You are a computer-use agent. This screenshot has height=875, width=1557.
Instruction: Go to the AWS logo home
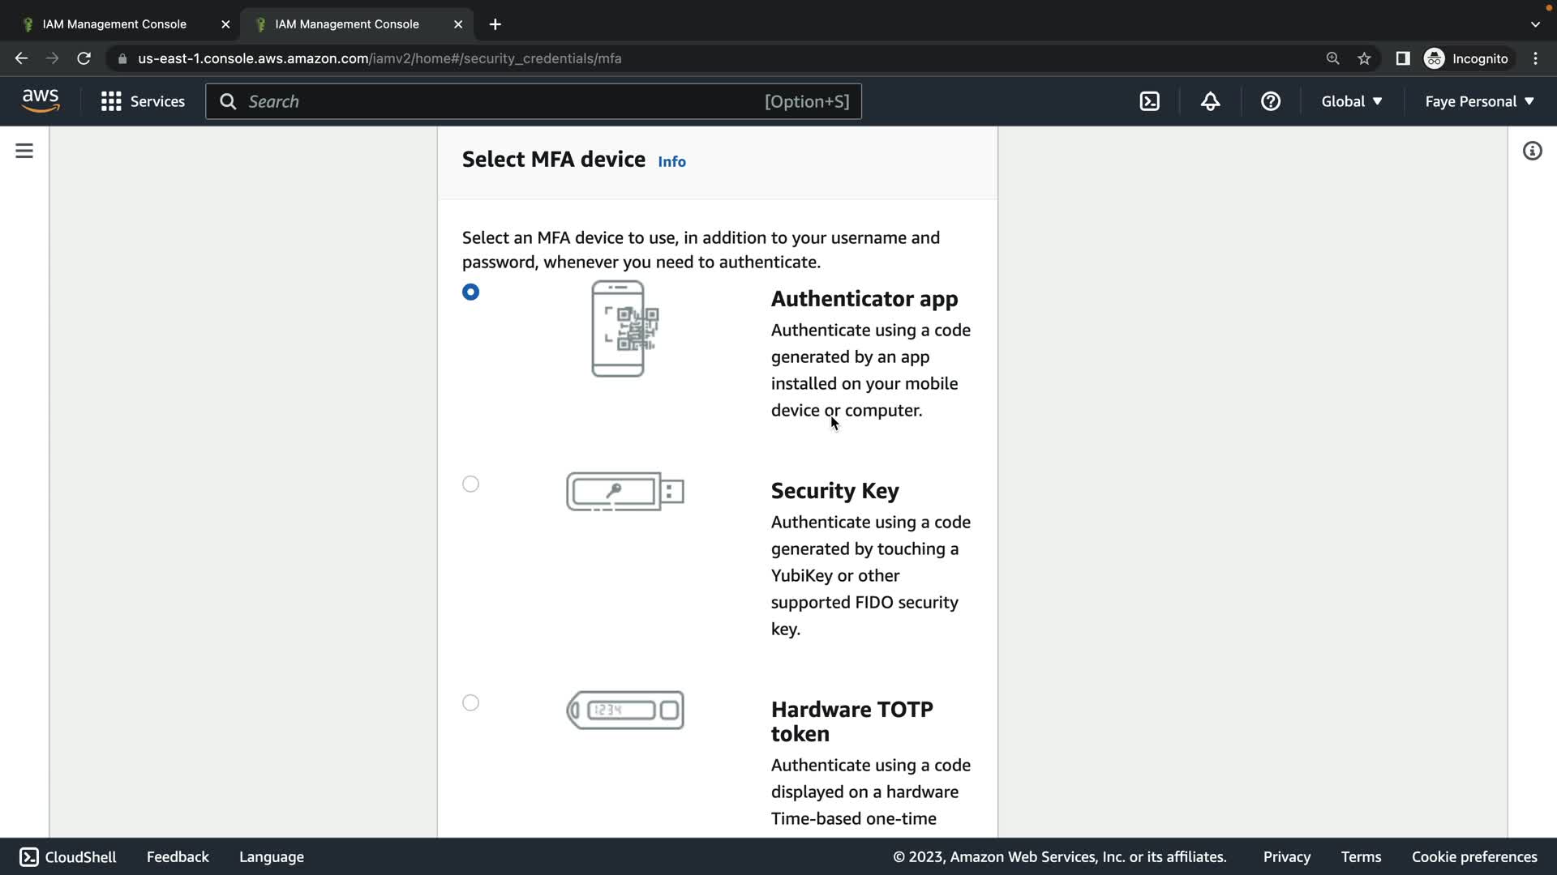[41, 101]
